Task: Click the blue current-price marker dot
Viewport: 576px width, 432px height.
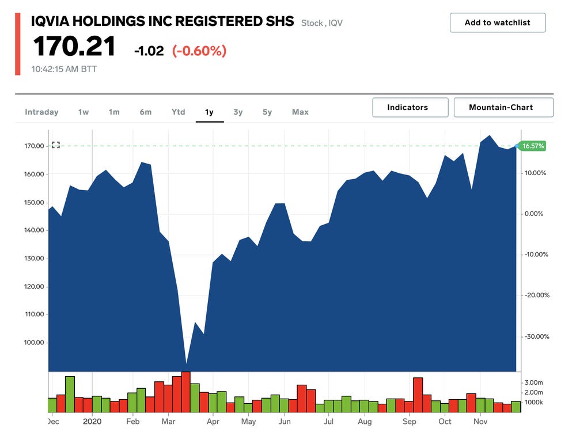Action: [517, 146]
